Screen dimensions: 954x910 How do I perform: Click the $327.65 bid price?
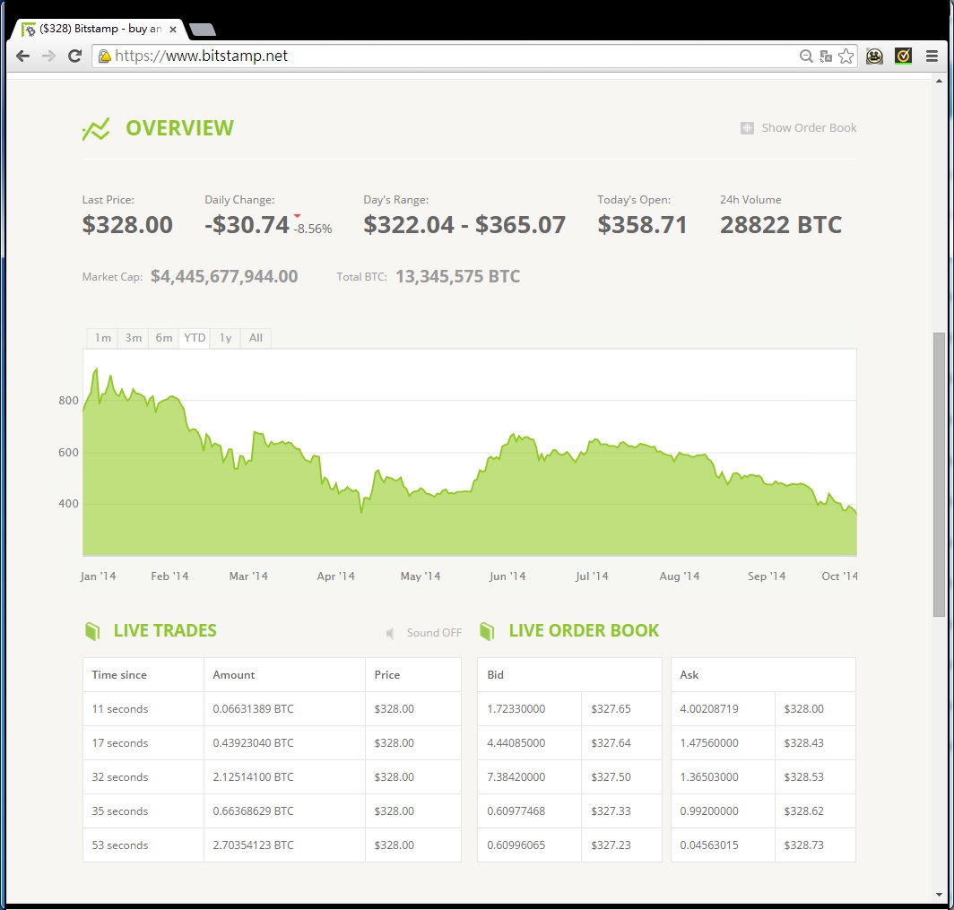pos(611,708)
